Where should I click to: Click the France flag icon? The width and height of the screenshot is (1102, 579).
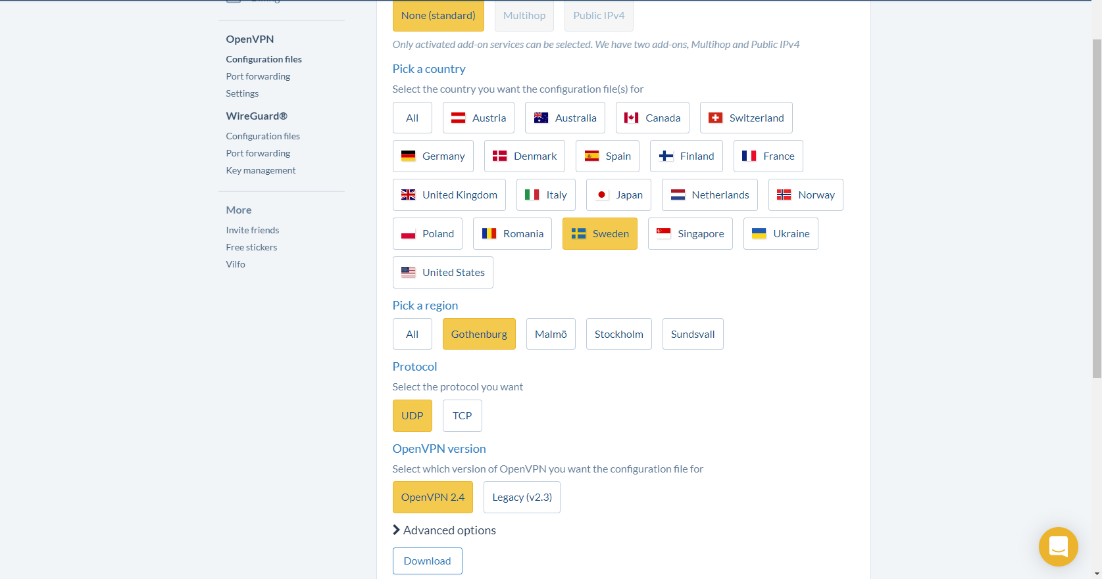click(x=749, y=156)
